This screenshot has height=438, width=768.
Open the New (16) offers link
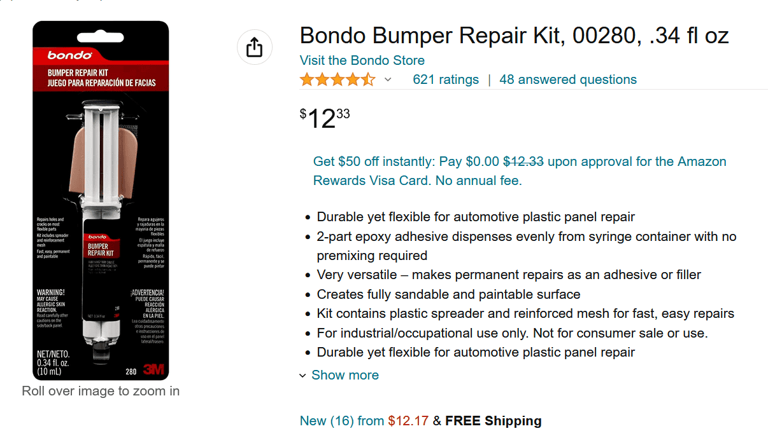pos(342,421)
